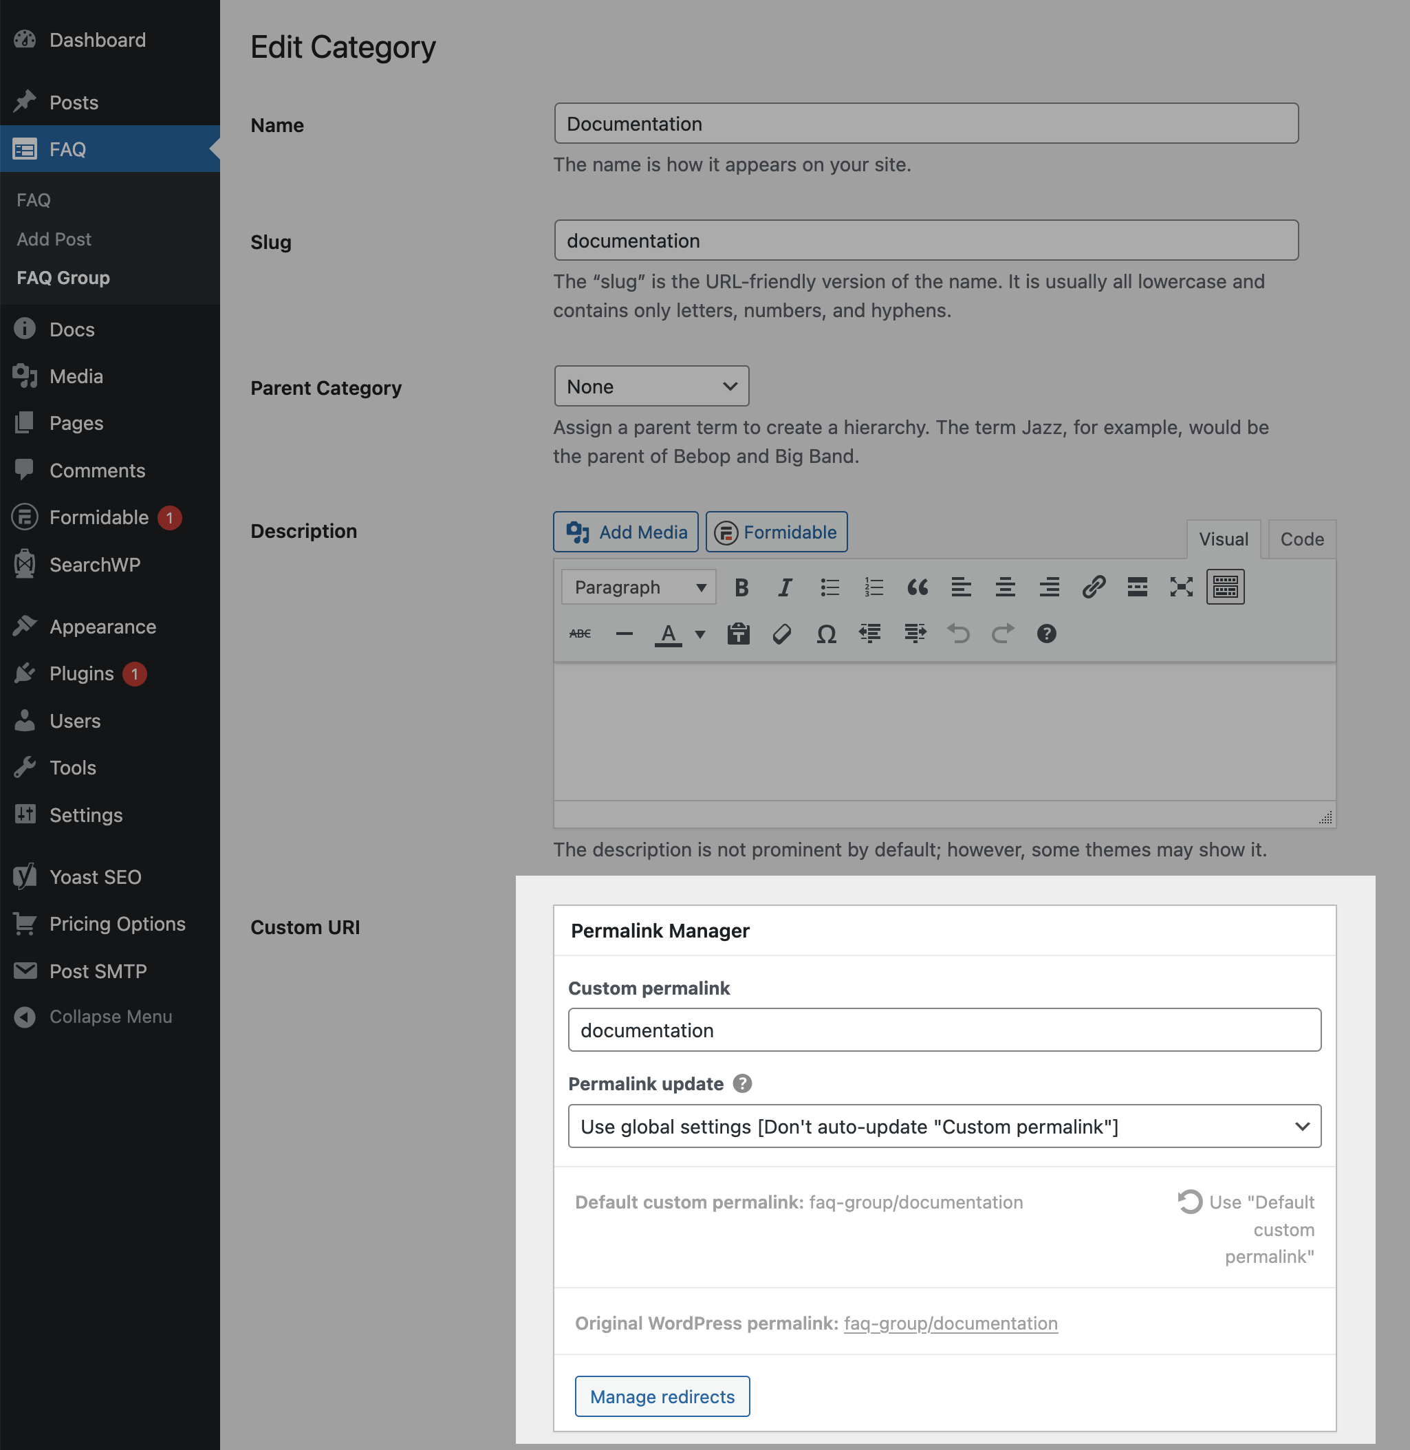Screen dimensions: 1410x1450
Task: Click the bulleted list icon
Action: 829,587
